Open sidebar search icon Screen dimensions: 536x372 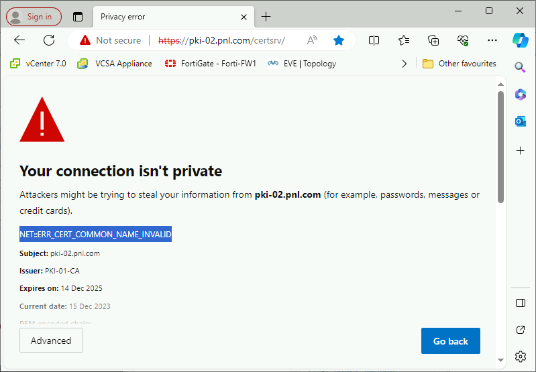(x=520, y=67)
